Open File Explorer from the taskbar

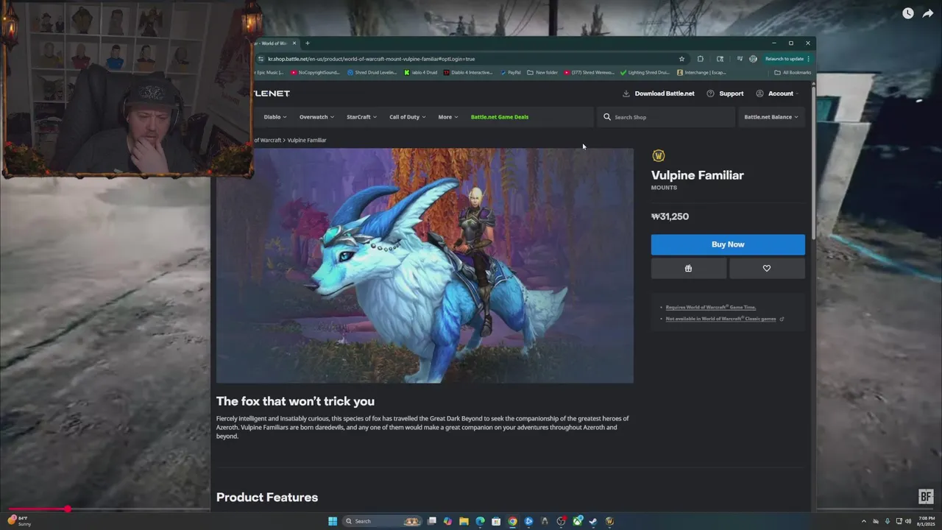point(464,521)
